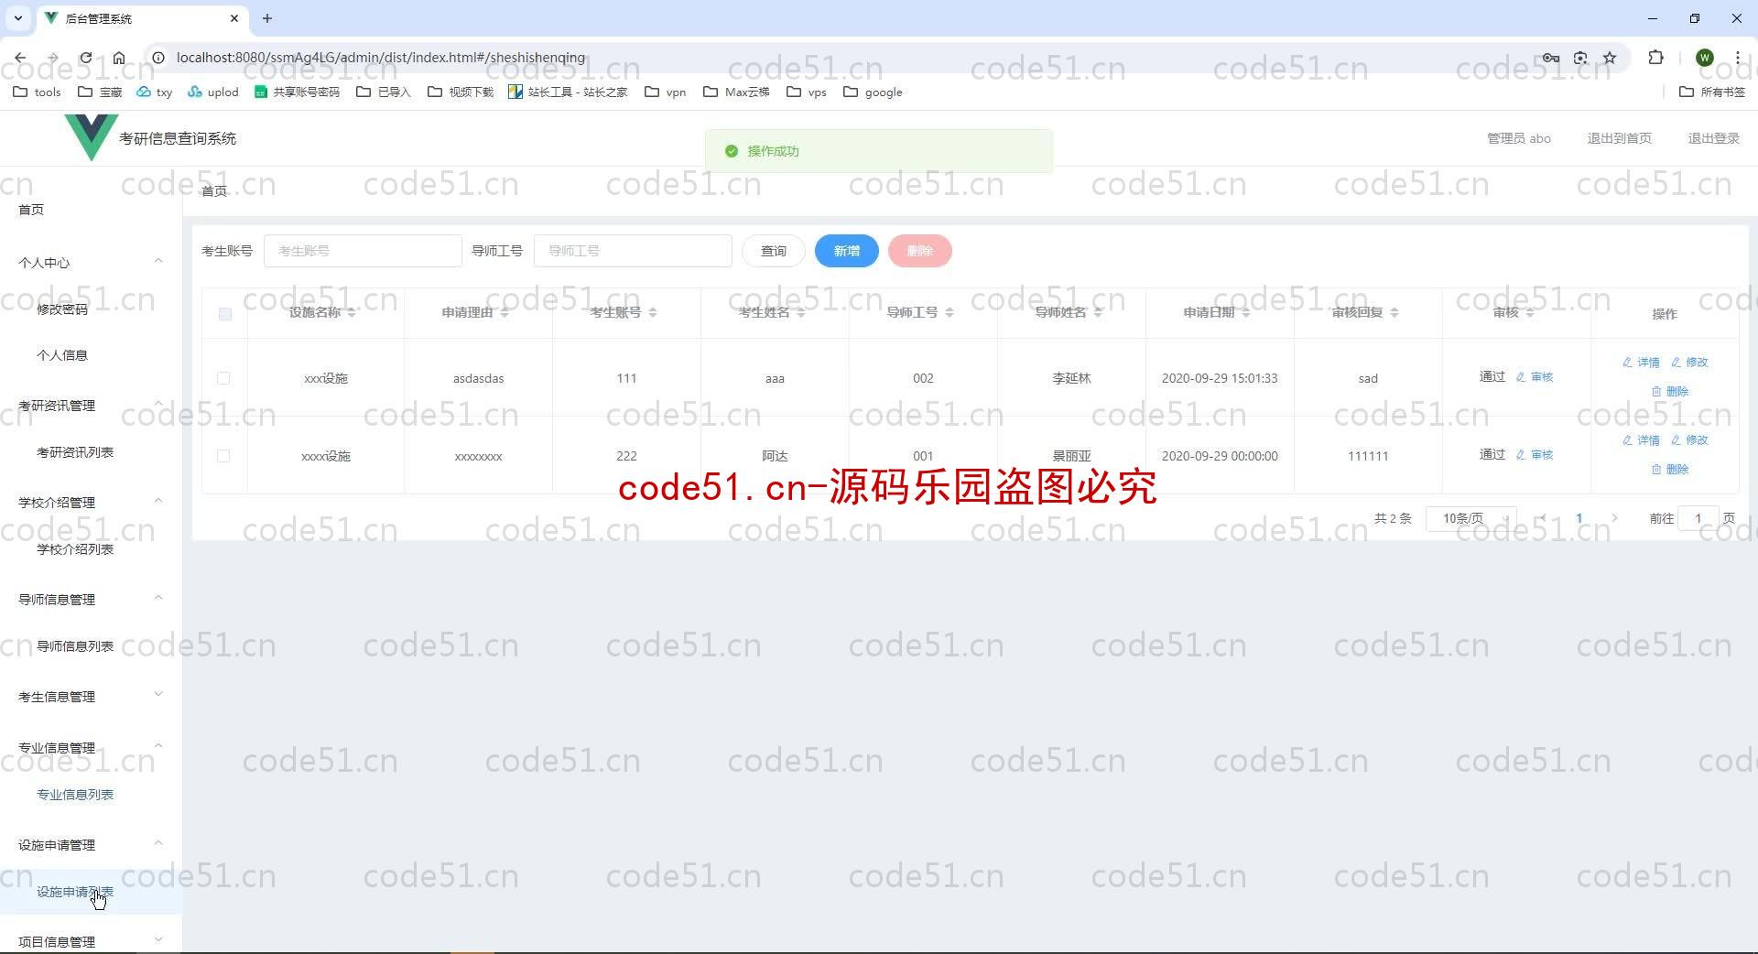1758x954 pixels.
Task: Open 修改密码 in the sidebar
Action: pyautogui.click(x=62, y=309)
